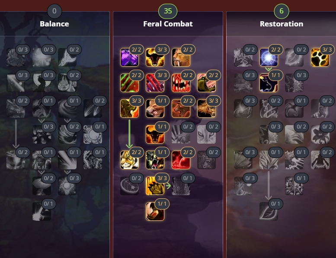Click the Solar Beam 0/1 talent icon

pyautogui.click(x=93, y=134)
